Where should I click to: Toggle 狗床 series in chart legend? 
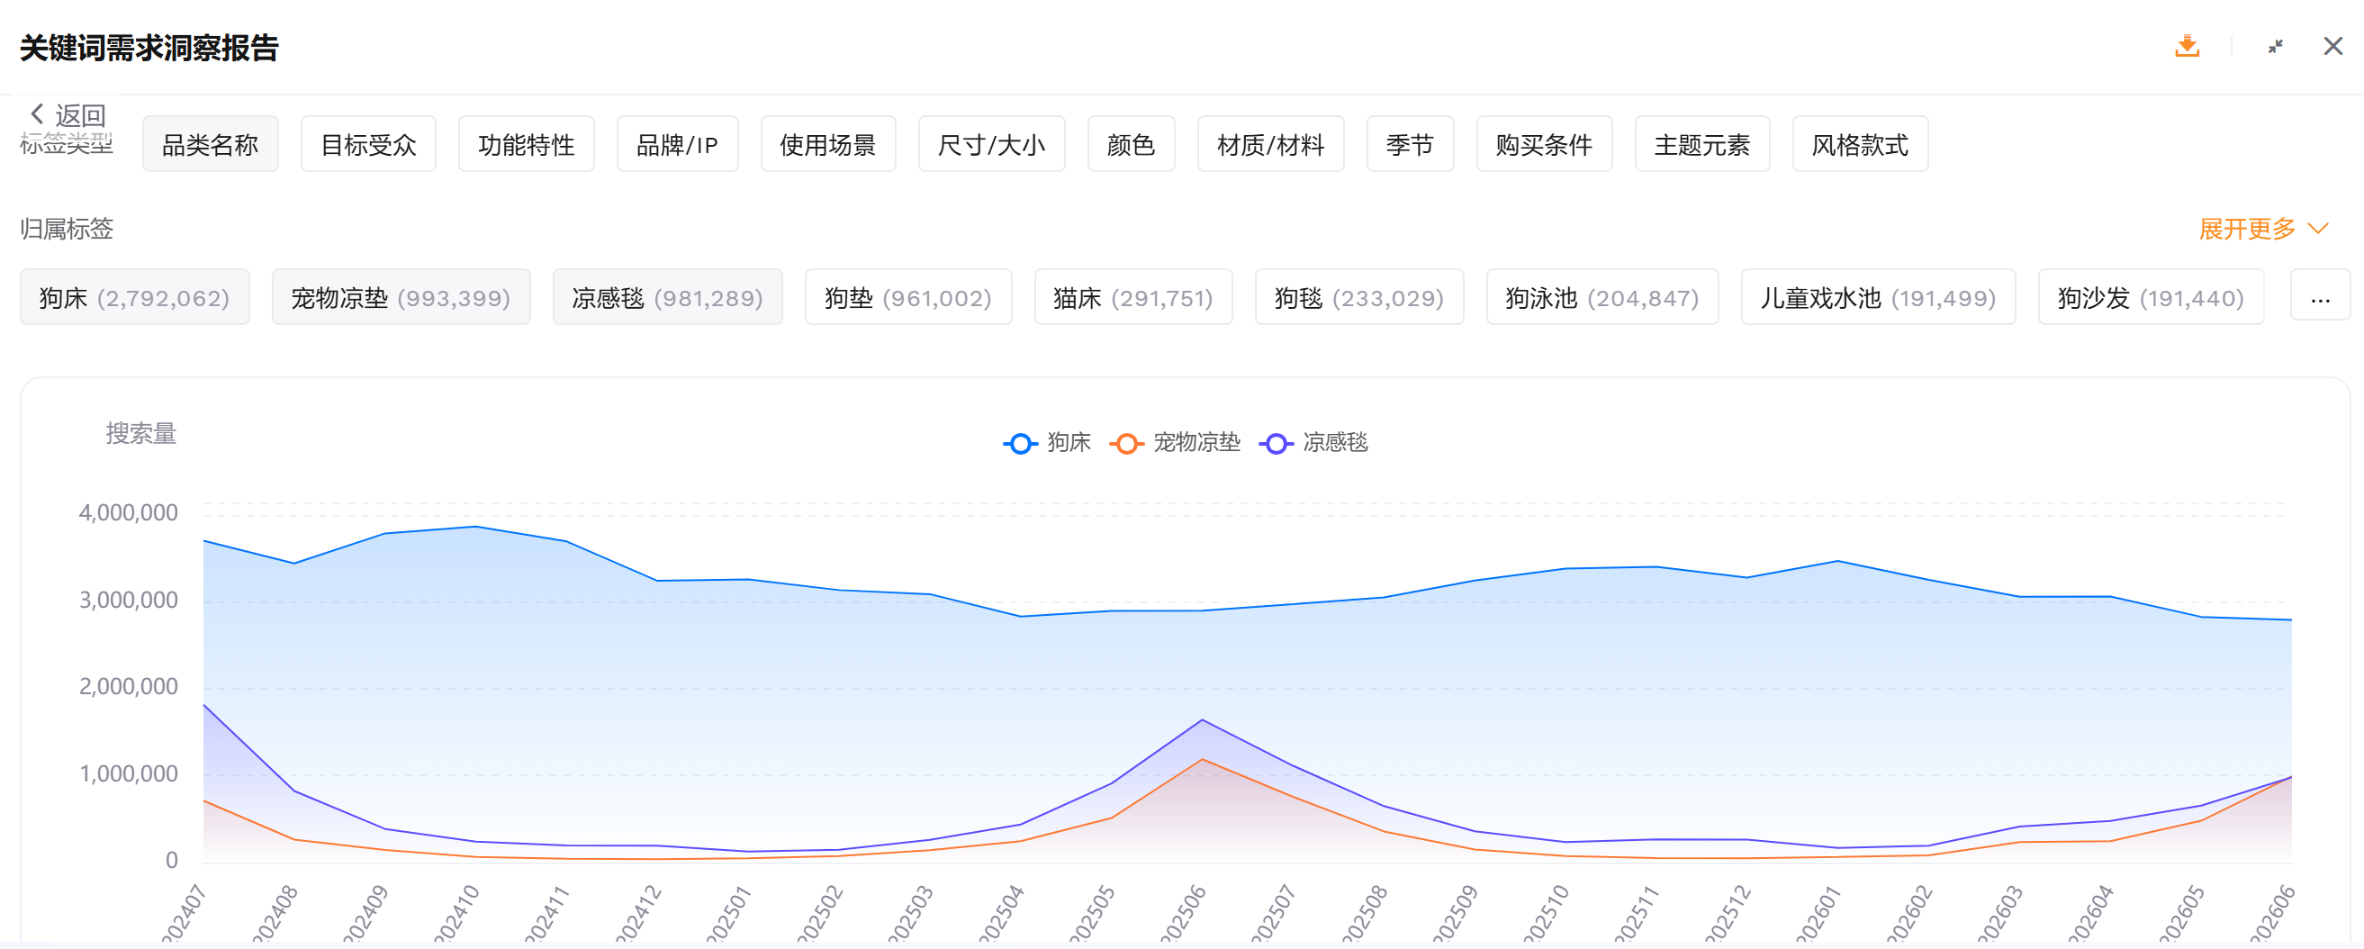[1047, 442]
